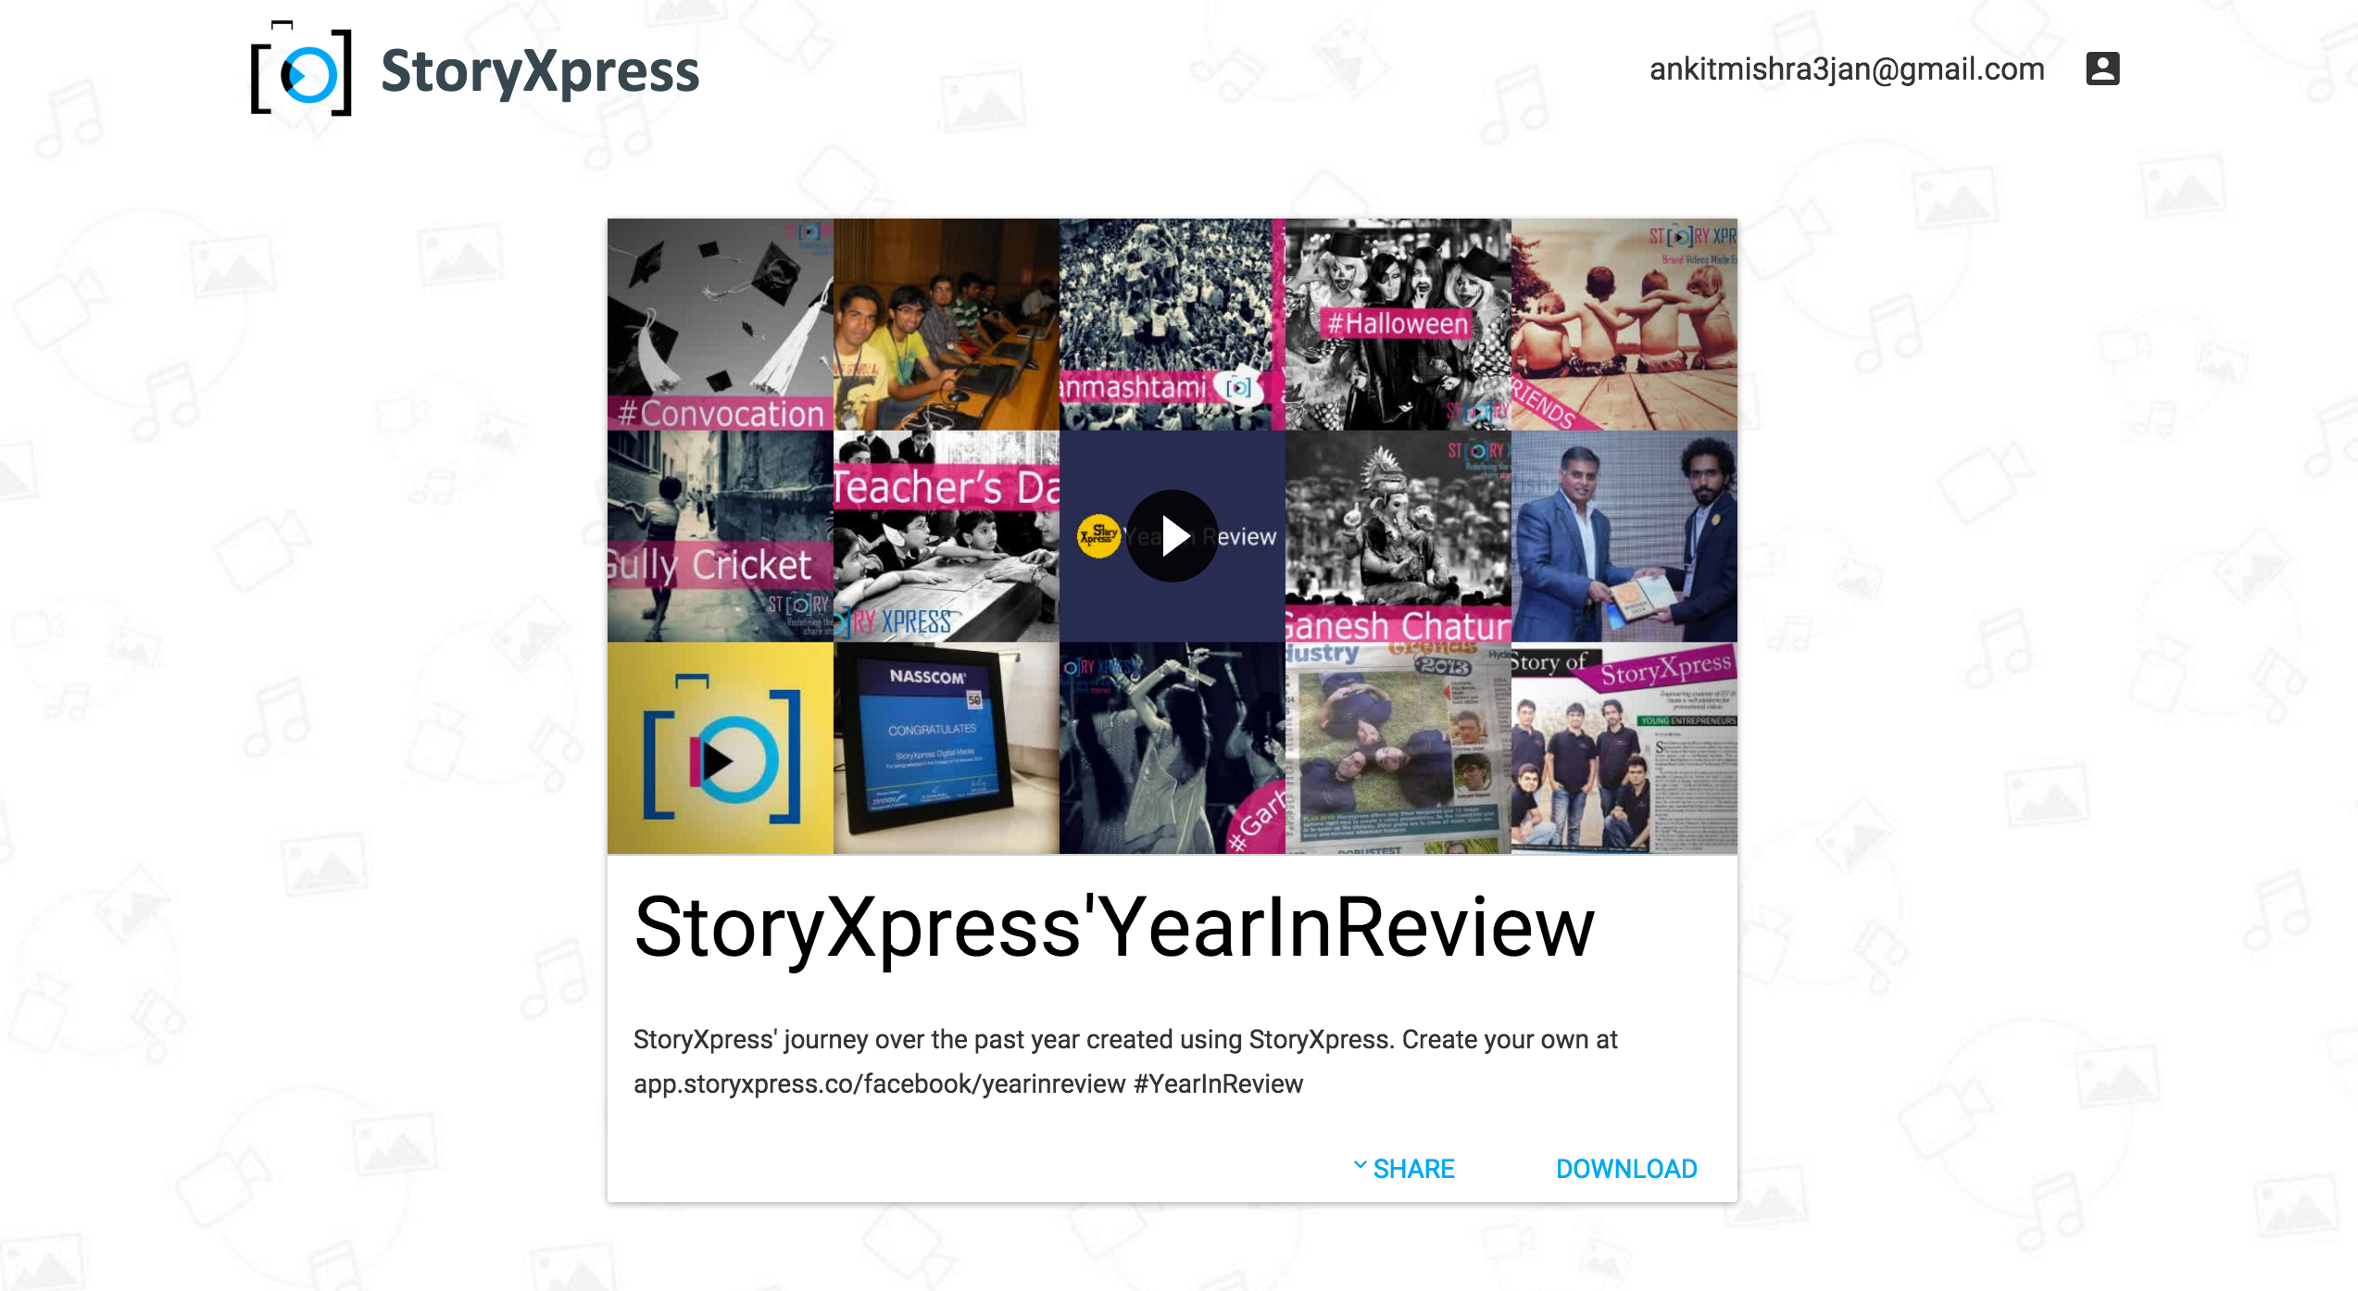Viewport: 2358px width, 1291px height.
Task: Click the DOWNLOAD button
Action: [x=1626, y=1169]
